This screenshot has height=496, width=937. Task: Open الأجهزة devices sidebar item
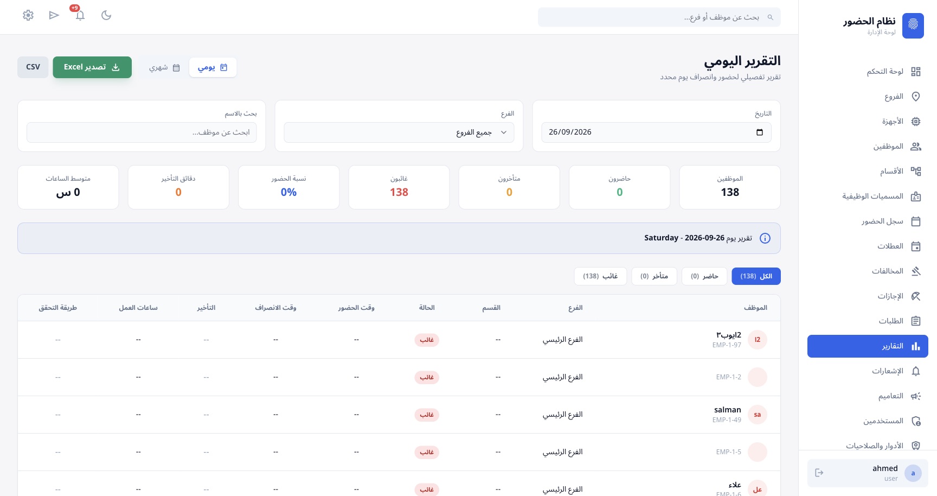click(x=868, y=122)
